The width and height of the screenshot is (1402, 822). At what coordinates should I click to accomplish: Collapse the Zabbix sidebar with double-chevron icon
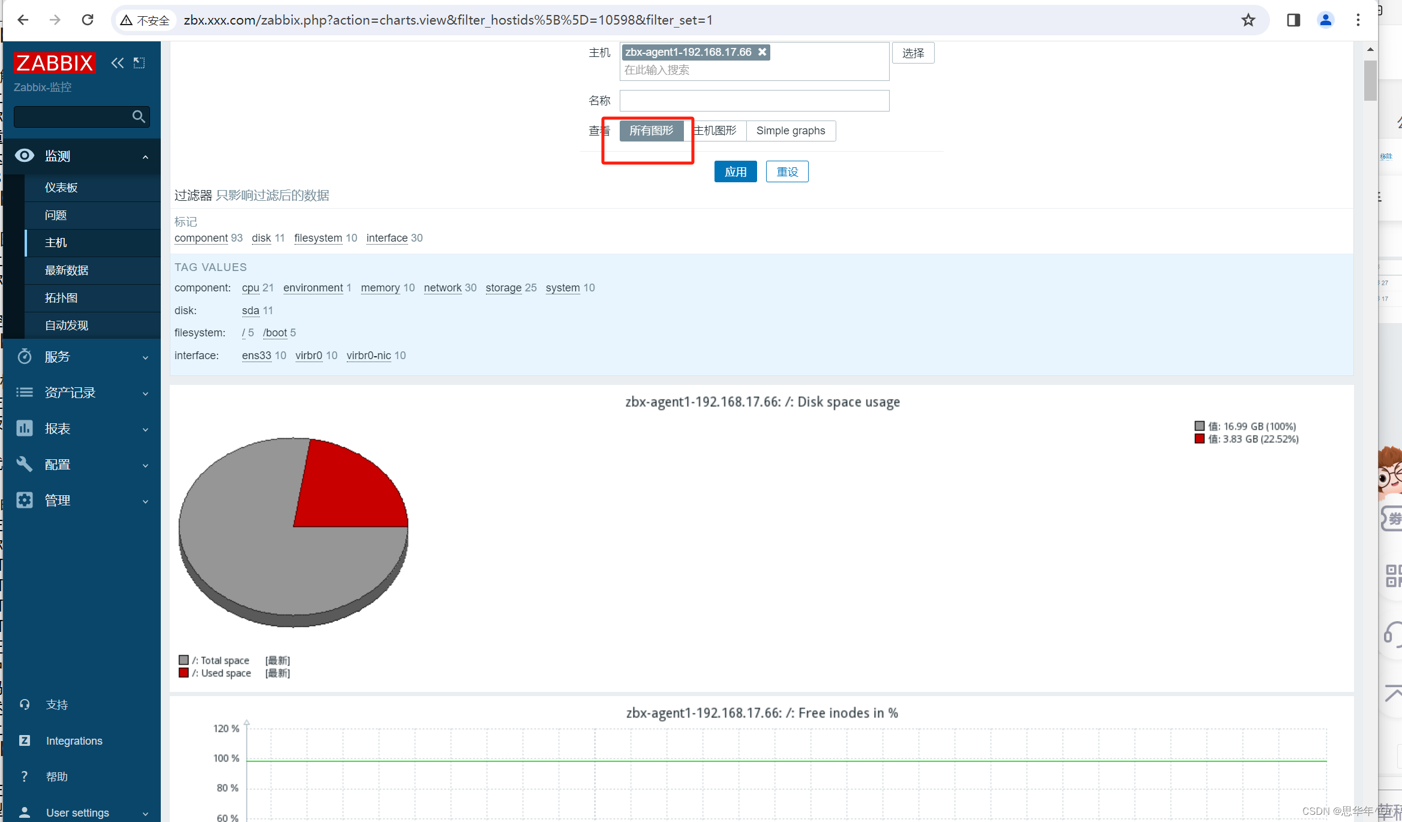(117, 63)
